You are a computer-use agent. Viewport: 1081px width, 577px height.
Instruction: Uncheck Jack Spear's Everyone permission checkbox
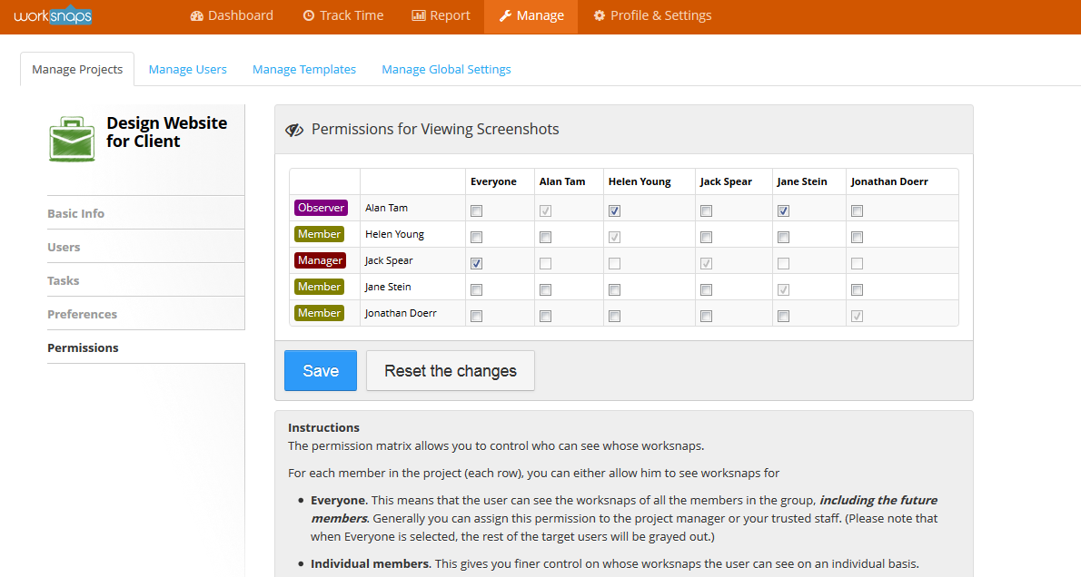point(476,262)
